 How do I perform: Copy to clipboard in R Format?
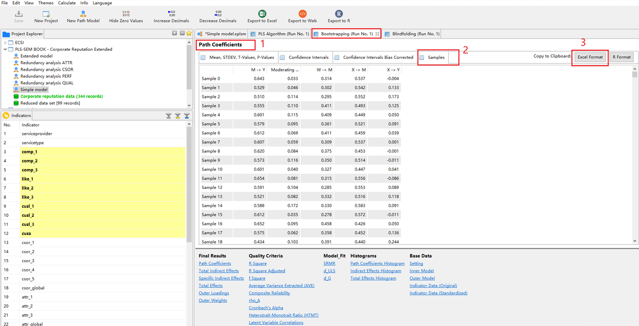pyautogui.click(x=621, y=57)
